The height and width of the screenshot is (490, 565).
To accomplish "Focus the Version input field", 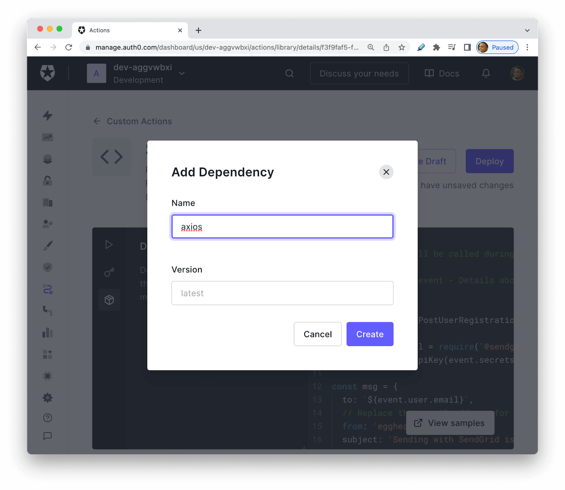I will pyautogui.click(x=282, y=293).
